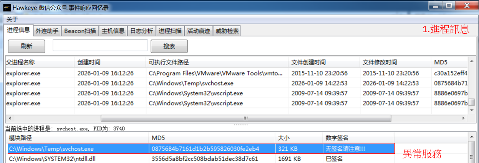Sort by 父进程名称 column header
The height and width of the screenshot is (163, 479).
click(x=40, y=62)
